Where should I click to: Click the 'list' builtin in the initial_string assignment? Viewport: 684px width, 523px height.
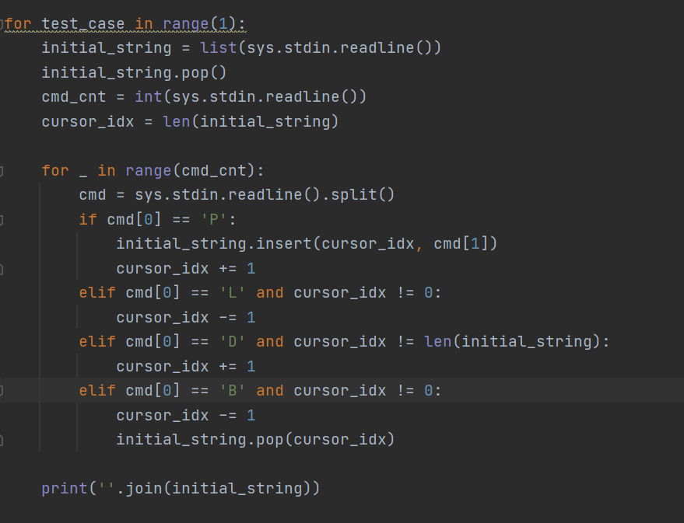[218, 47]
